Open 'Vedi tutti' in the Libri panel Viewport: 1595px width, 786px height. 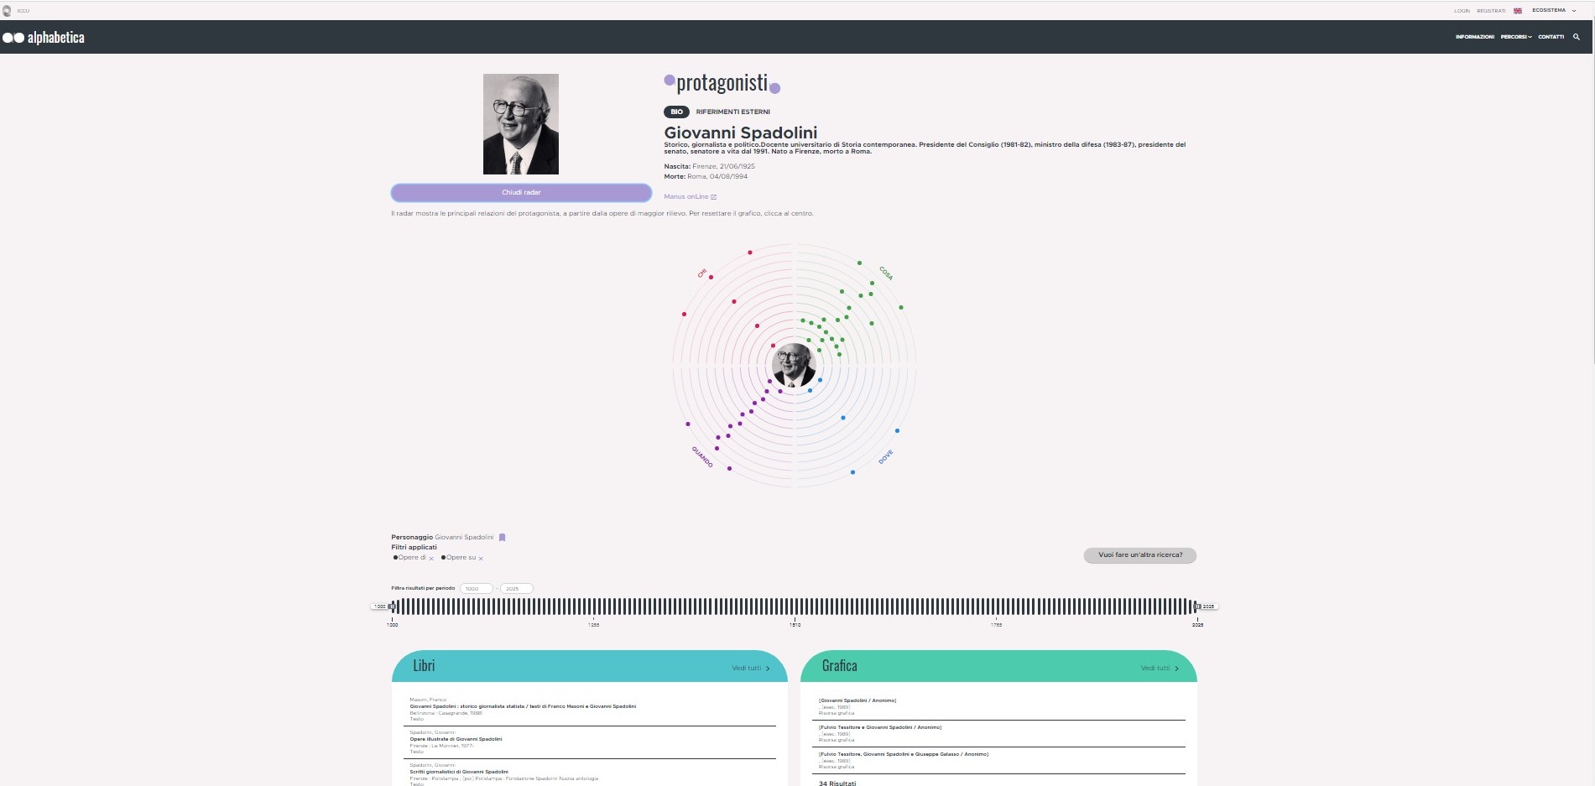pos(750,669)
